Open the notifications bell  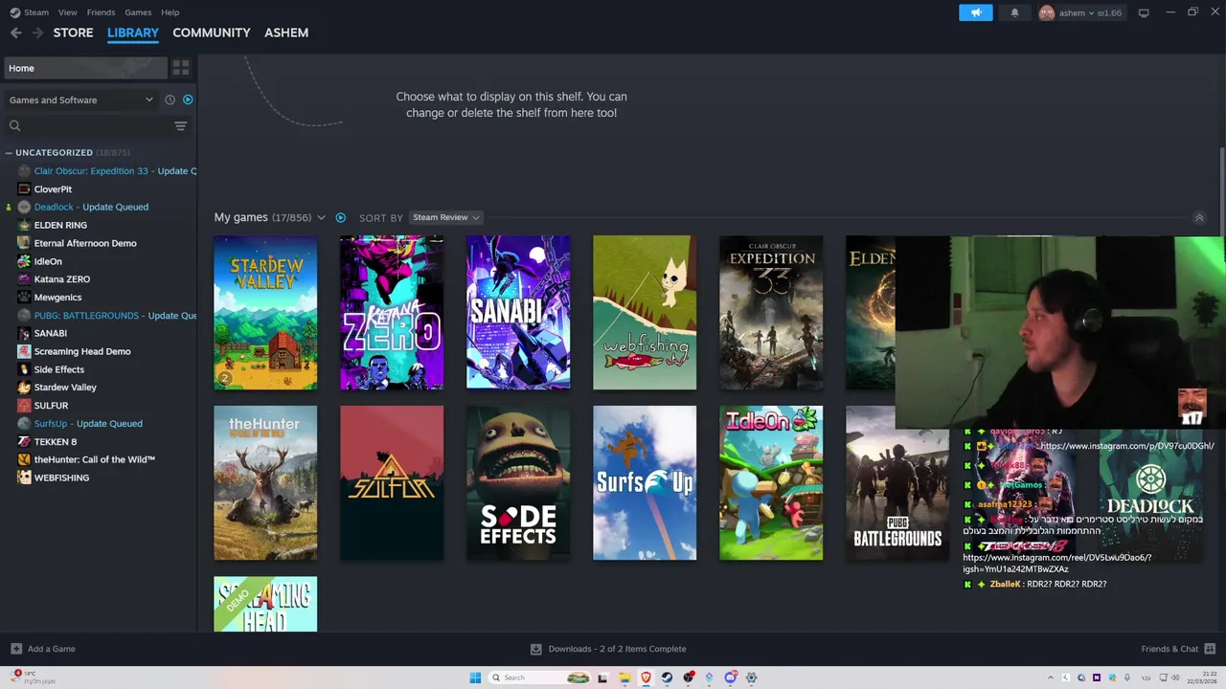pos(1014,12)
